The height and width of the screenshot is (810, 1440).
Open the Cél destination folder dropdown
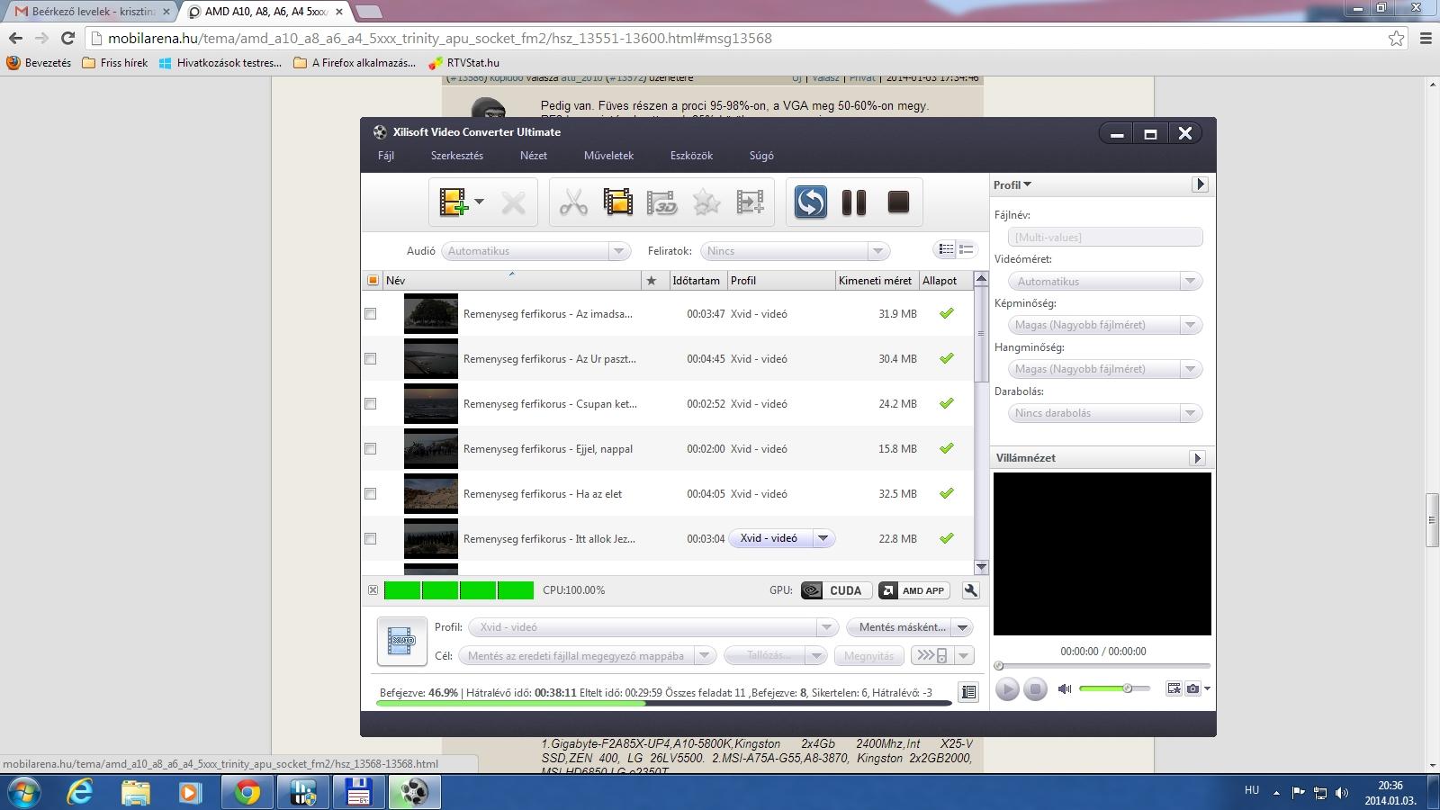tap(587, 656)
